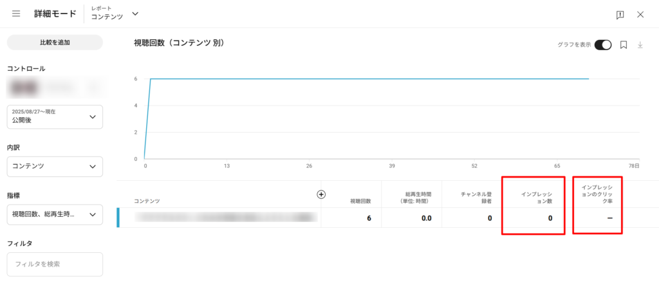Viewport: 659px width, 298px height.
Task: Click the bookmark save icon
Action: click(624, 45)
